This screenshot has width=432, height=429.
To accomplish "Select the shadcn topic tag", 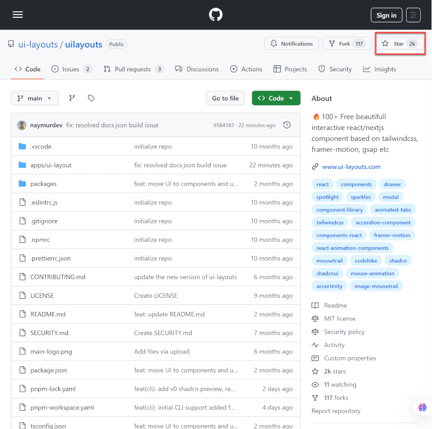I will (398, 261).
